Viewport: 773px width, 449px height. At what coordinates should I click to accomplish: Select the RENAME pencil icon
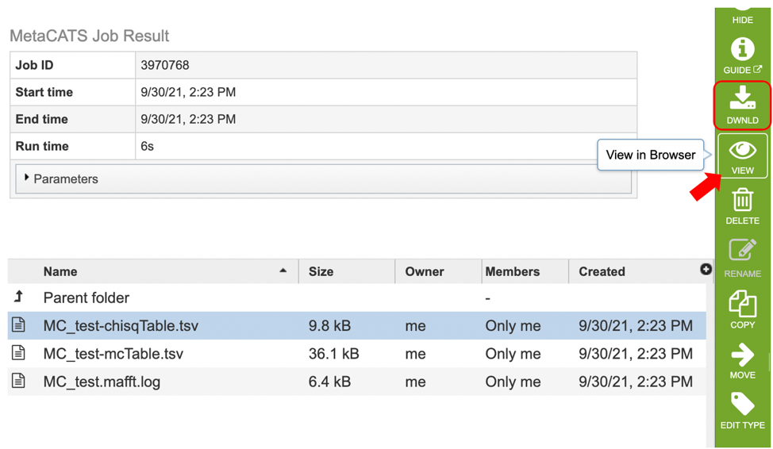742,258
